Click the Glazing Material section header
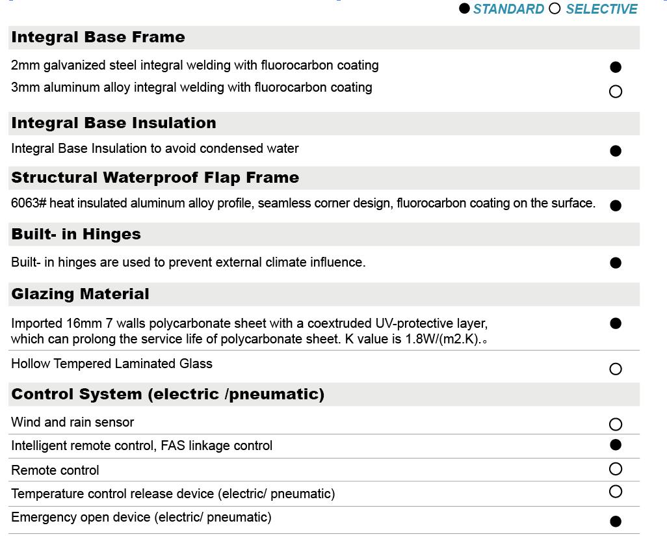 point(80,294)
